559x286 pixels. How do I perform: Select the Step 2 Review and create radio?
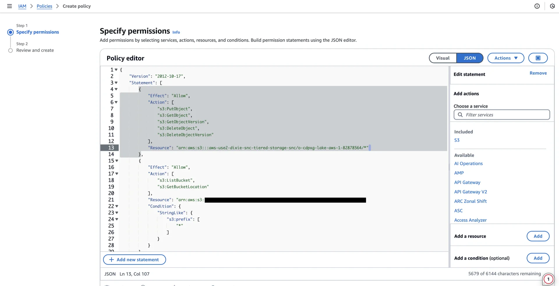(x=10, y=51)
